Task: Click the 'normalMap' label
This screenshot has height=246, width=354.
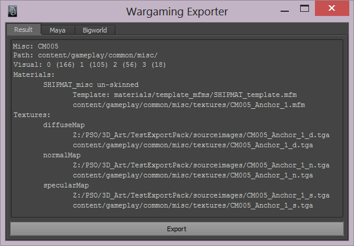Action: coord(62,155)
